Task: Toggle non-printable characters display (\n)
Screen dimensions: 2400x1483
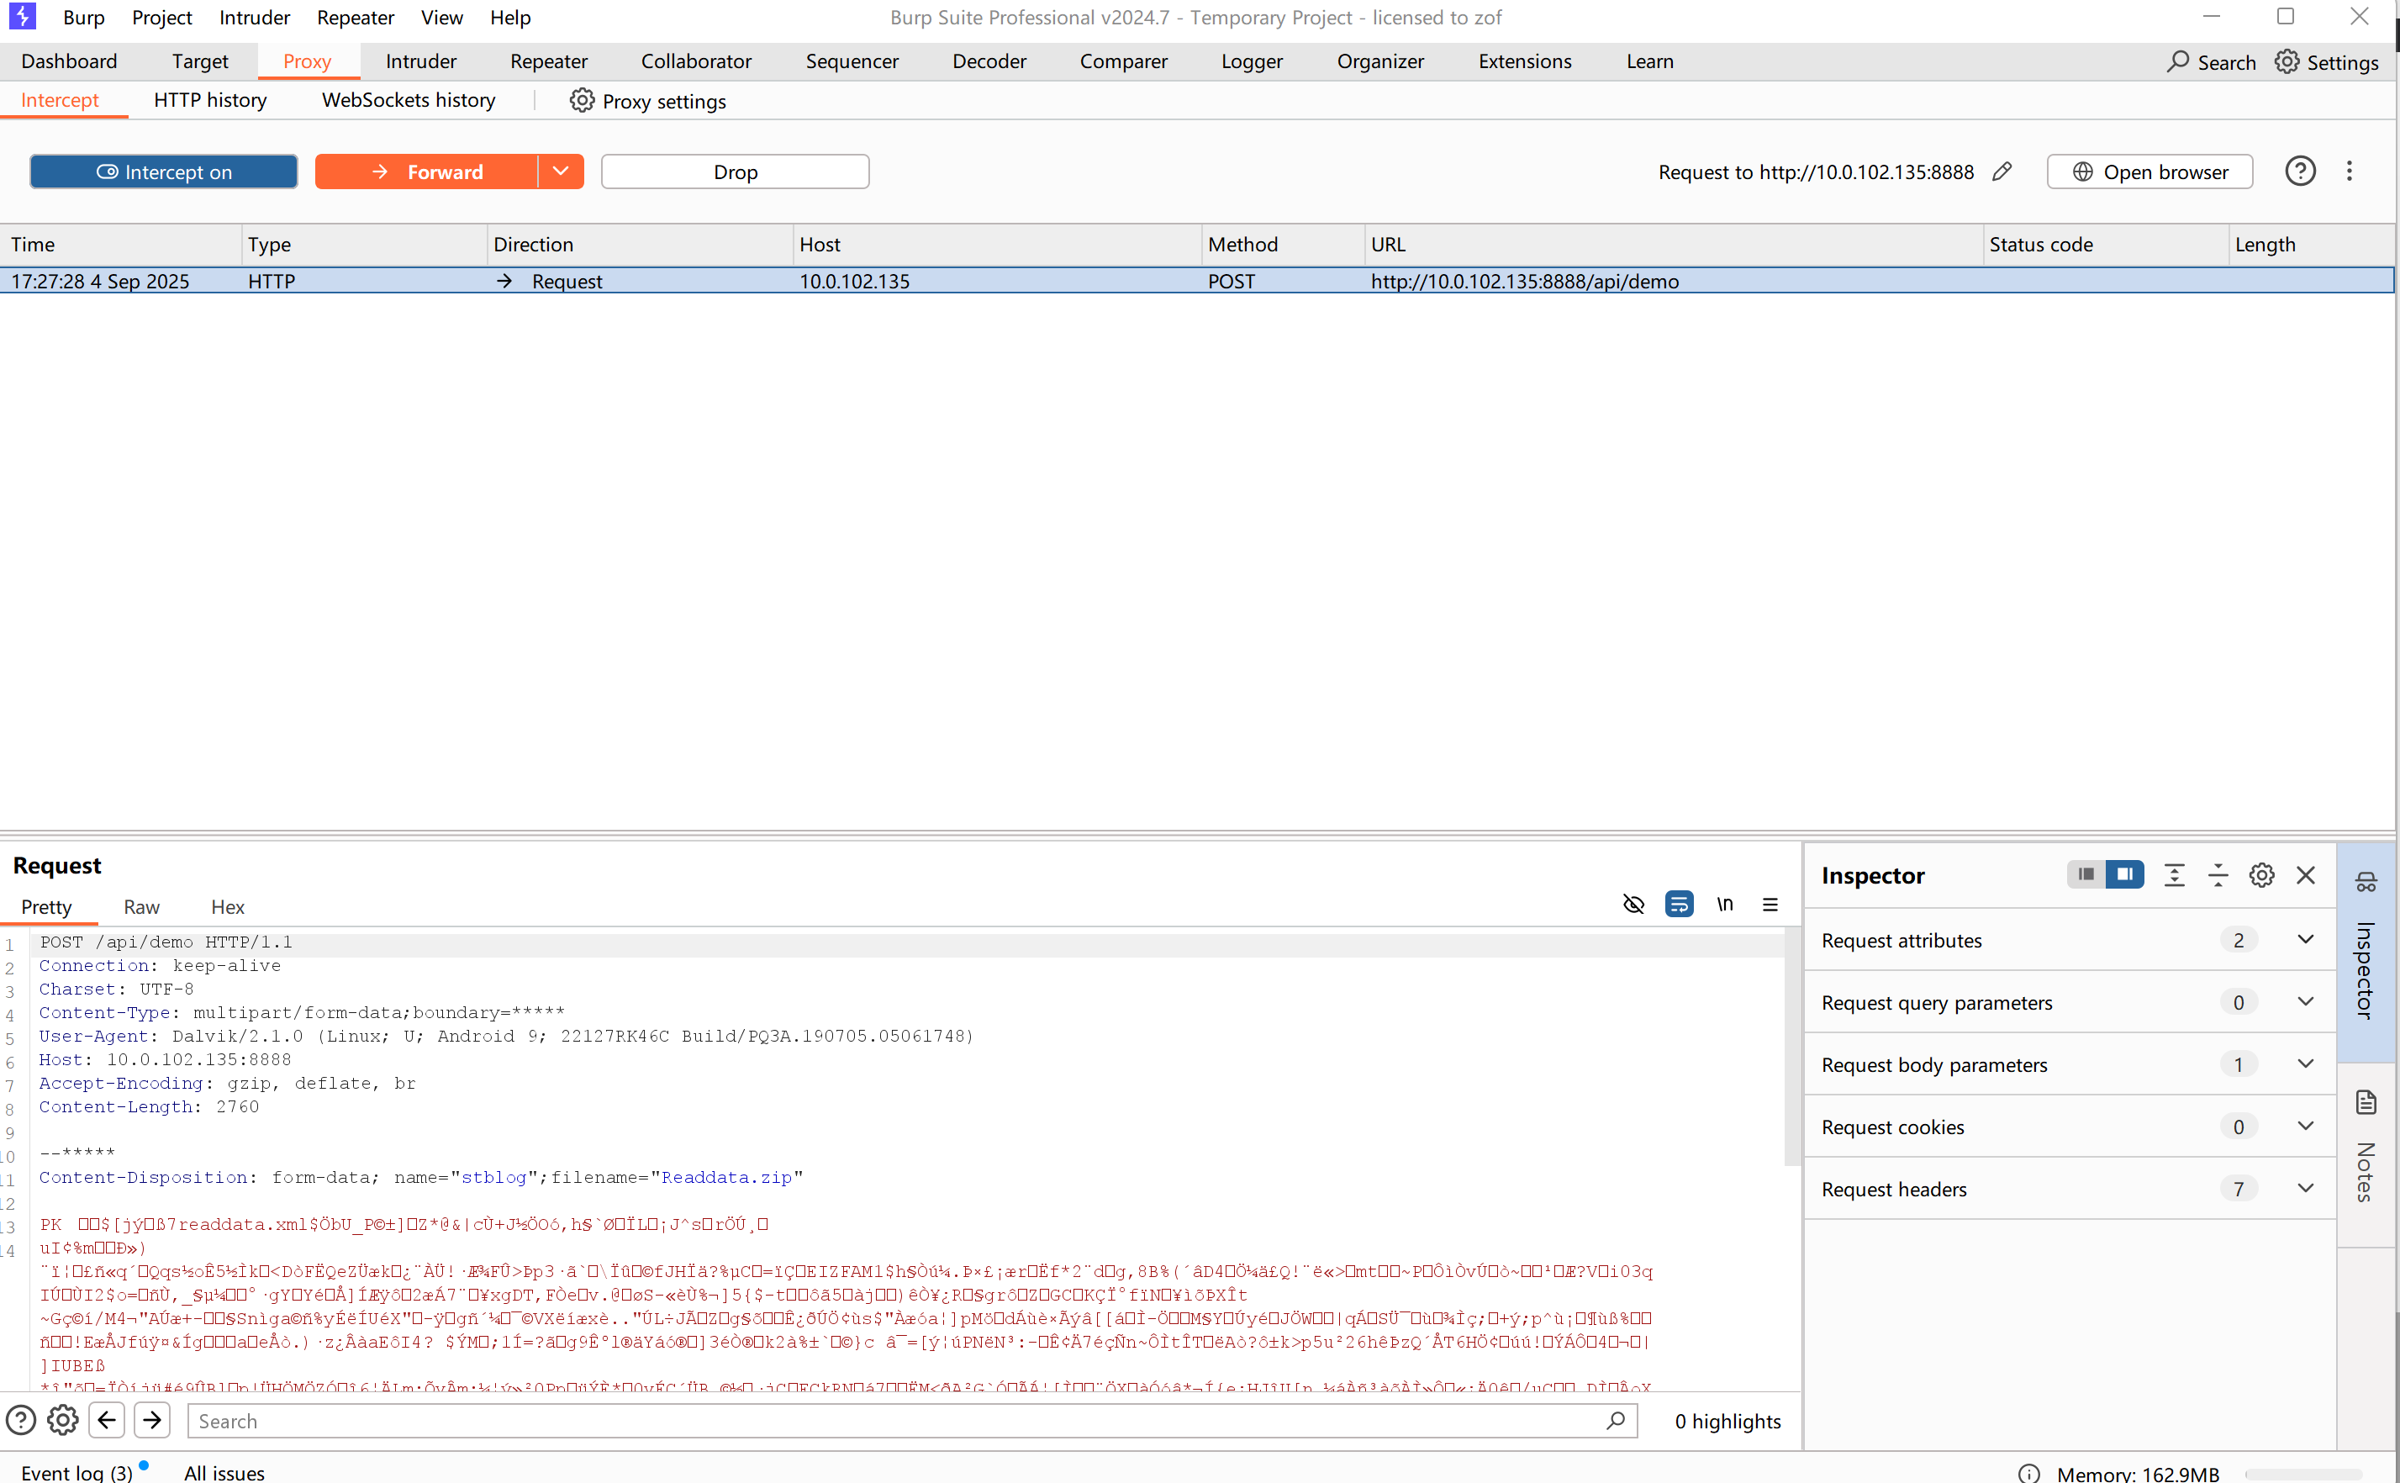Action: tap(1725, 905)
